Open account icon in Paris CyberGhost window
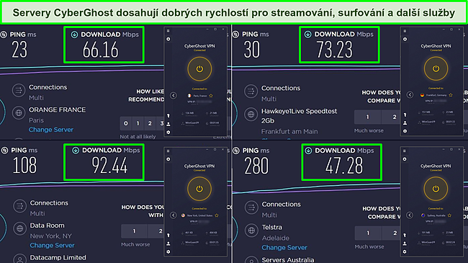 coord(168,124)
